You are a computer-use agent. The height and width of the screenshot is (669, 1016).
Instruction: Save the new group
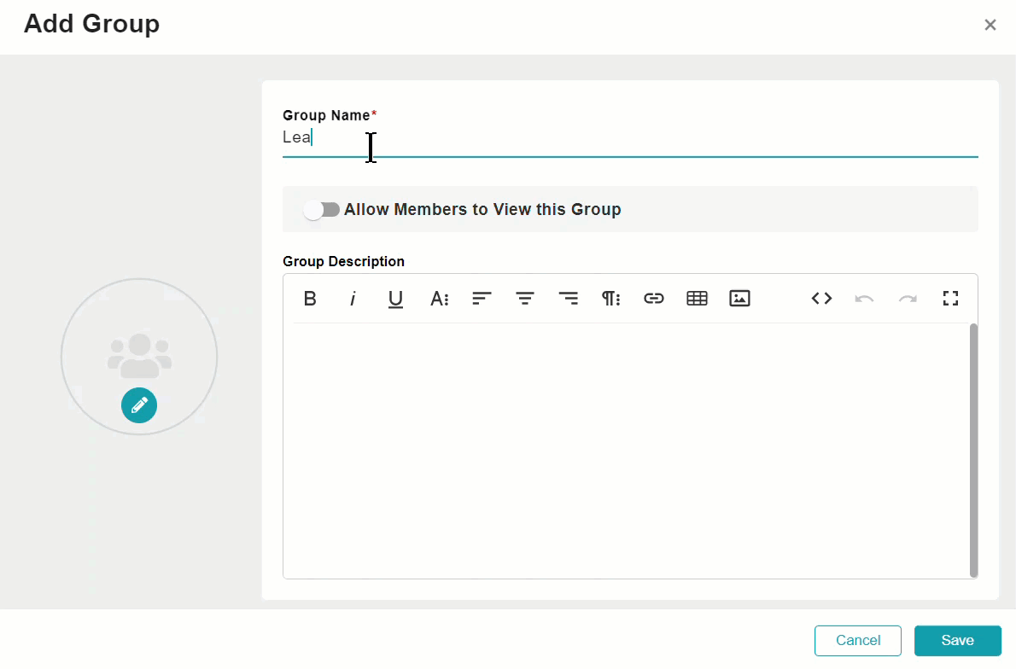958,641
